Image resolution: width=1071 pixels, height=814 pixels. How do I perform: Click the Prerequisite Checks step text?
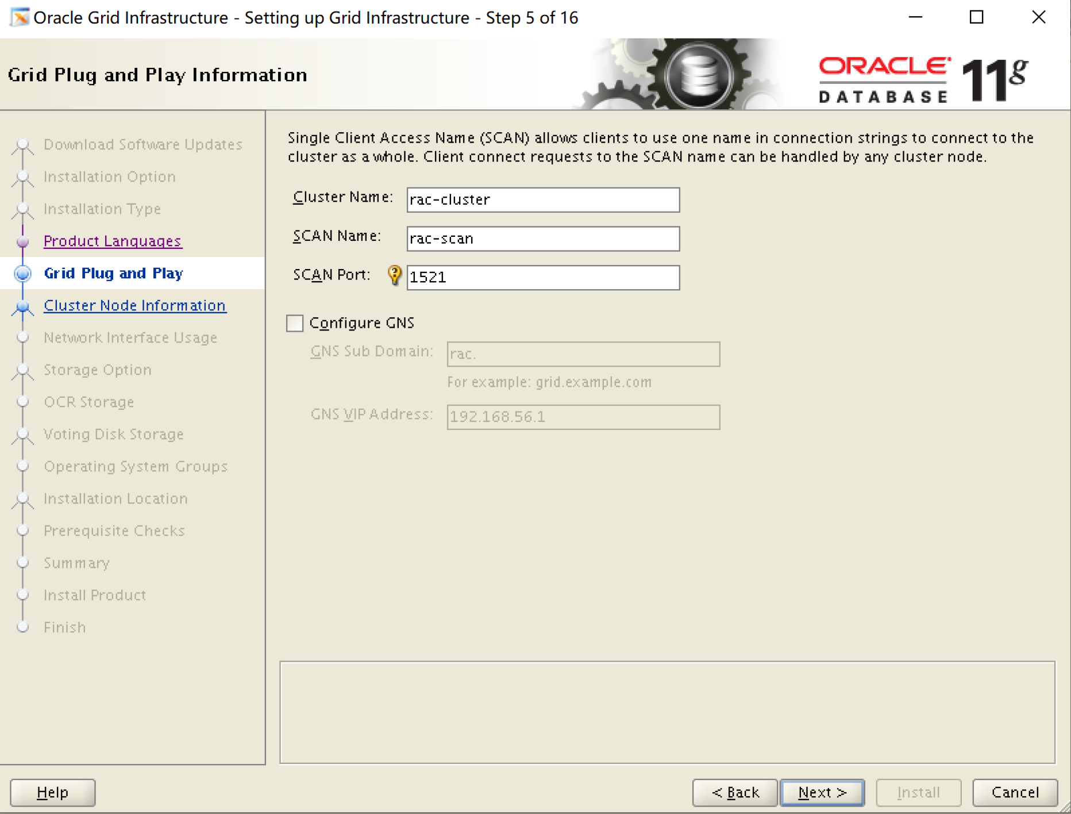point(114,531)
